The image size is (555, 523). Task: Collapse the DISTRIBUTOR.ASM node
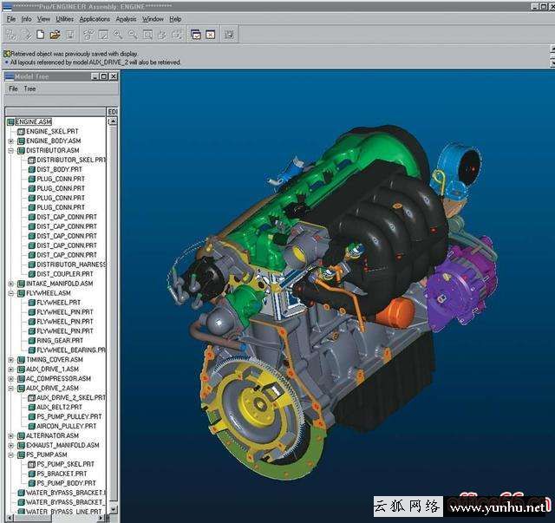pyautogui.click(x=11, y=151)
